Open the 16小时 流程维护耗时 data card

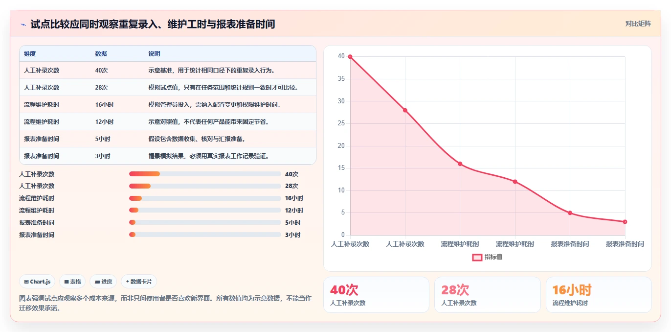click(x=599, y=295)
